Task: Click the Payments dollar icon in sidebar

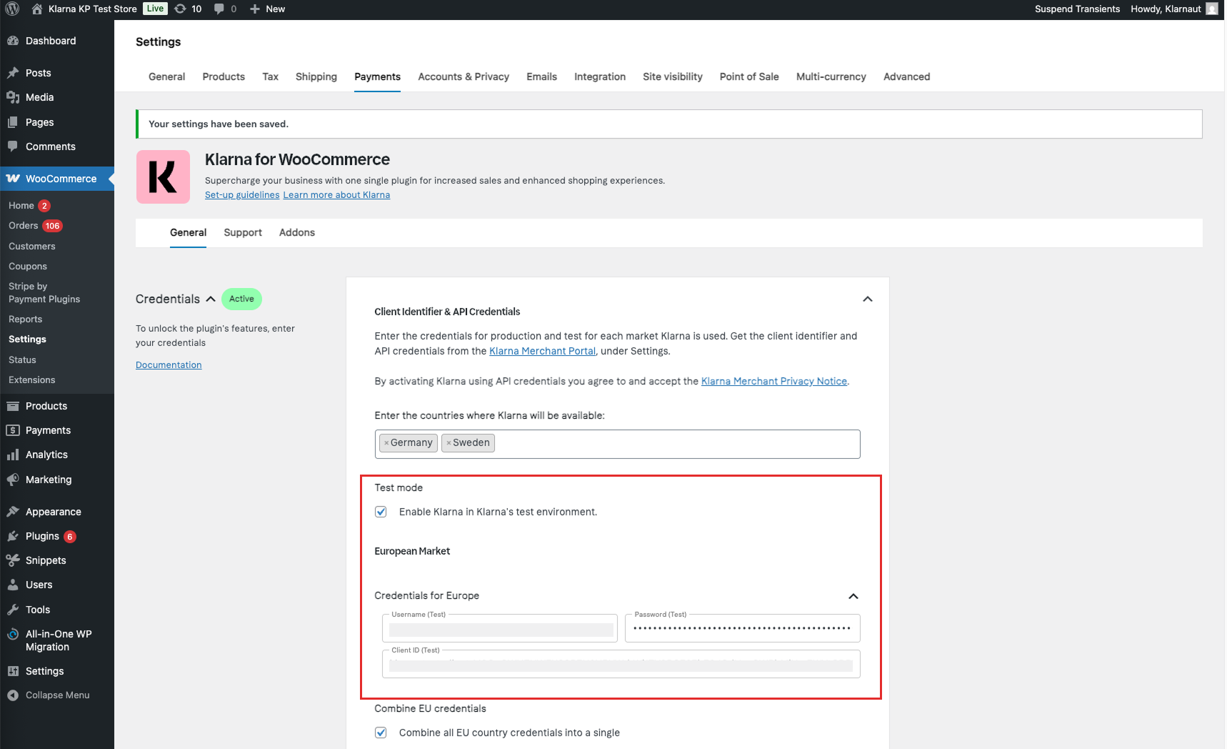Action: [13, 430]
